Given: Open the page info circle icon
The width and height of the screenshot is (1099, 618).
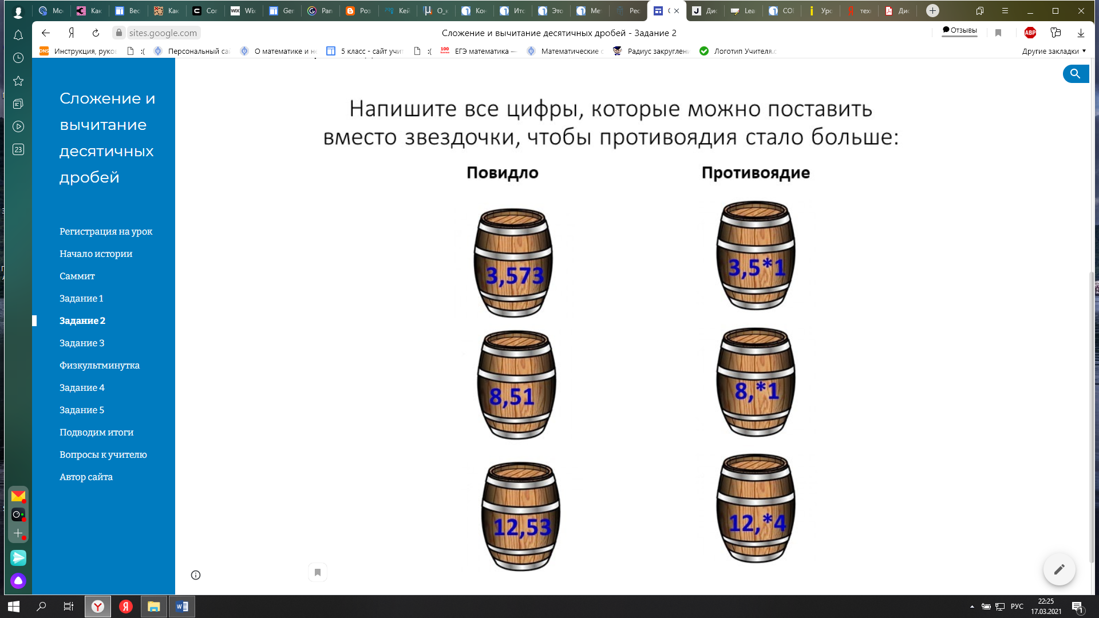Looking at the screenshot, I should pyautogui.click(x=196, y=575).
